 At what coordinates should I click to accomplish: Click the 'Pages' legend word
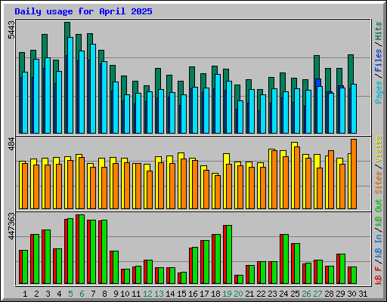(x=379, y=92)
